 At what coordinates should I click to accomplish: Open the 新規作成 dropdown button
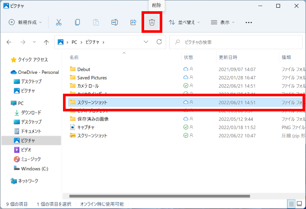(25, 22)
